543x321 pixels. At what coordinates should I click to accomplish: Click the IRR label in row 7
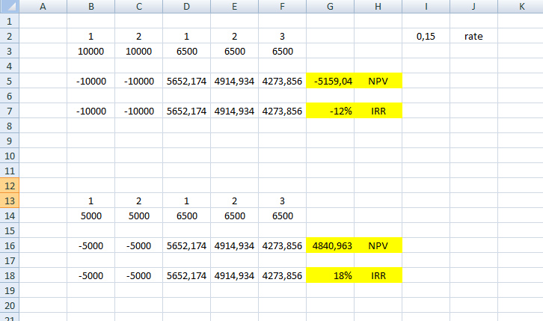click(378, 111)
